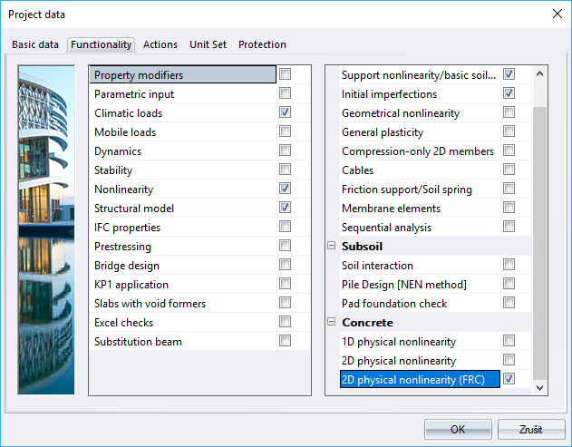The height and width of the screenshot is (447, 572).
Task: Enable the Property modifiers checkbox
Action: pos(286,74)
